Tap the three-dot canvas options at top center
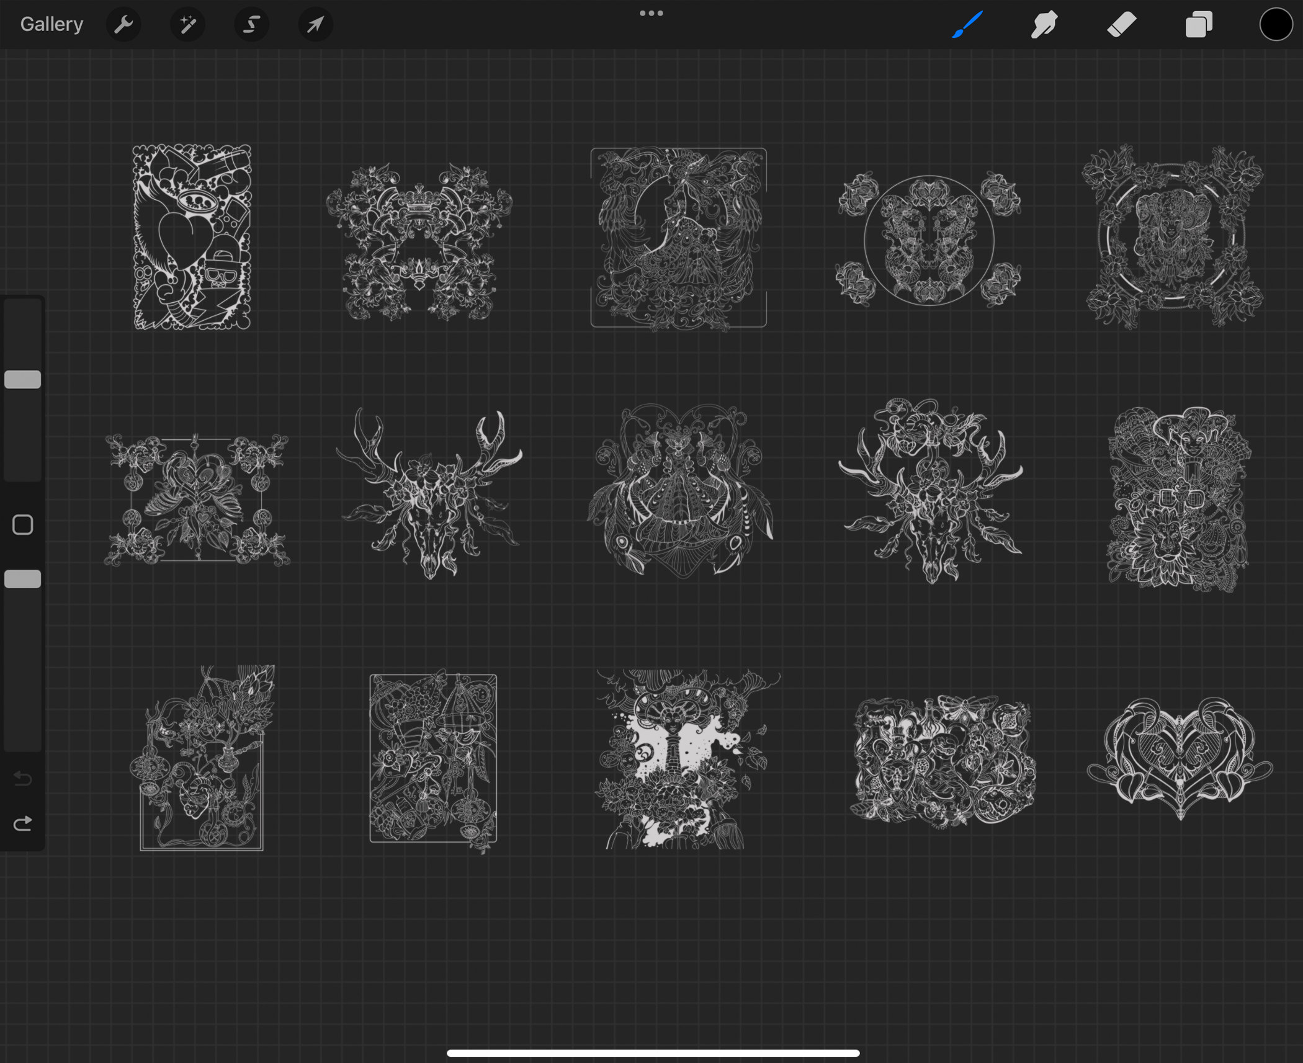This screenshot has height=1063, width=1303. point(650,12)
